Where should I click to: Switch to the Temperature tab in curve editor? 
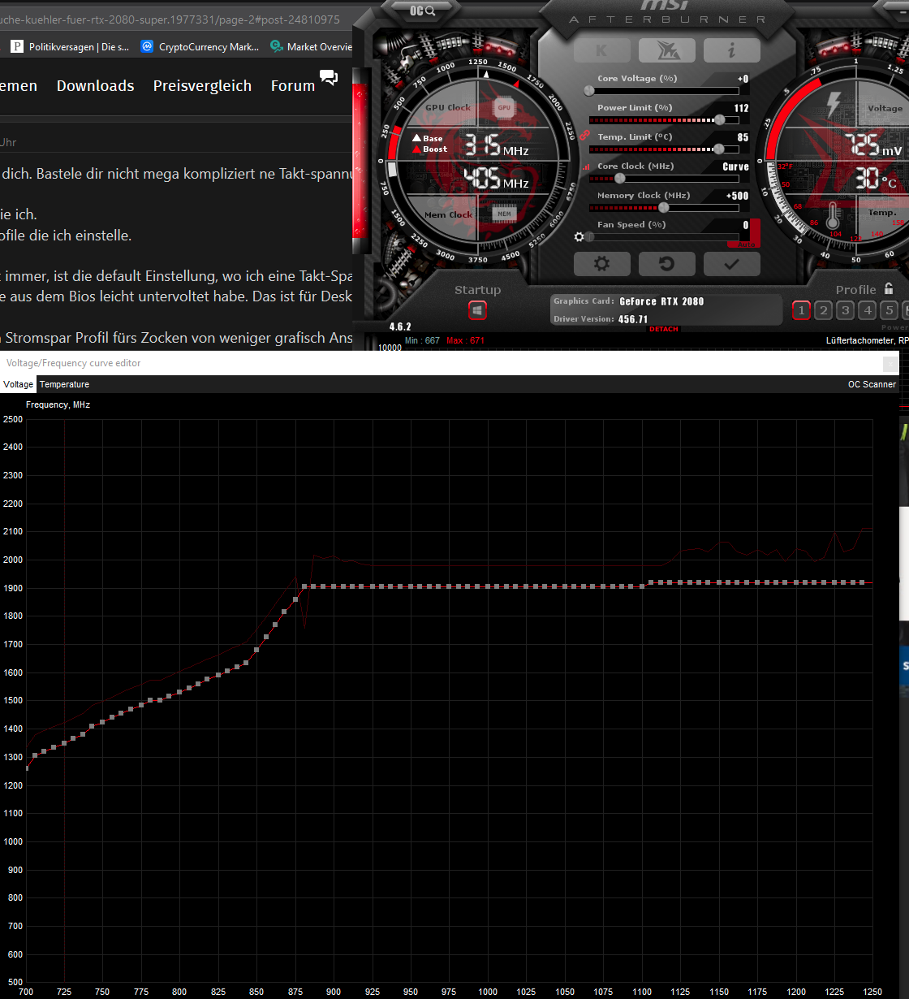tap(65, 384)
